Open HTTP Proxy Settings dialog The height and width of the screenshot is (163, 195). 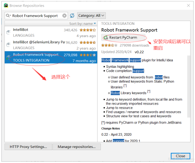pyautogui.click(x=28, y=147)
